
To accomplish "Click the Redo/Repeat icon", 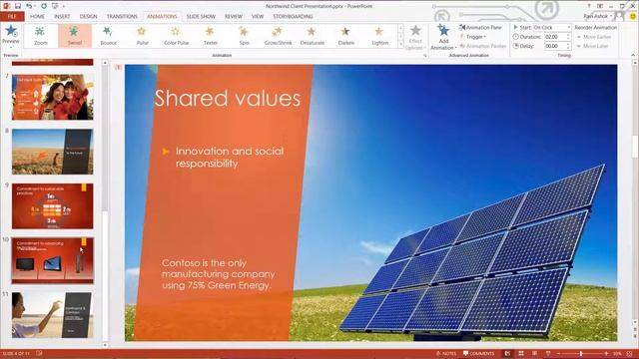I will (x=44, y=6).
